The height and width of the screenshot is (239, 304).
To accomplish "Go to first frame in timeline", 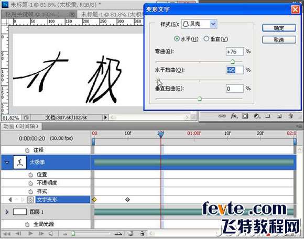I will (x=7, y=234).
